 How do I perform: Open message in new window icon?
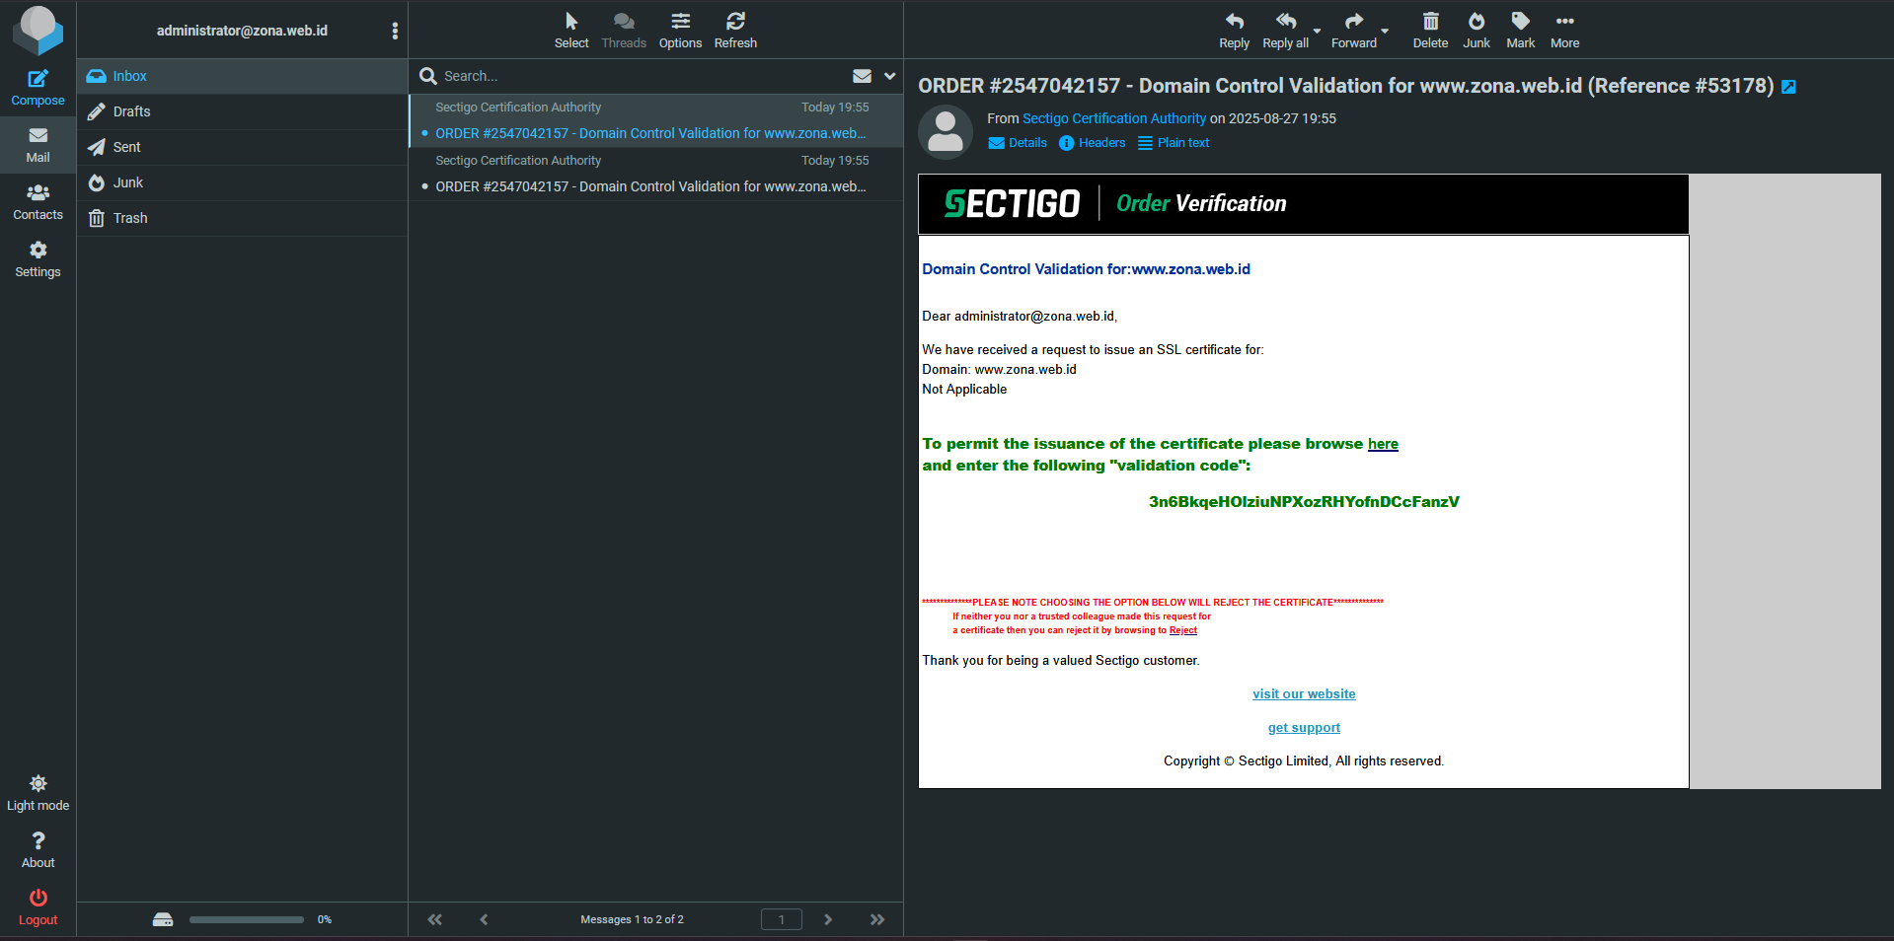(1788, 88)
